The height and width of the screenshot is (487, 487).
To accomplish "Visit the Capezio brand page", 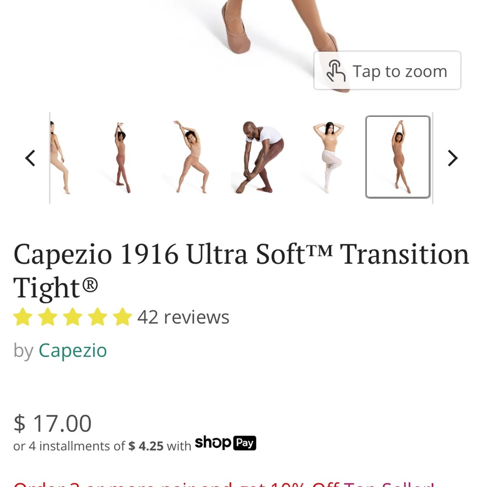I will (x=73, y=350).
